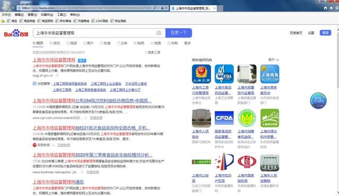The image size is (339, 196).
Task: Switch to the 视频 search tab
Action: [72, 43]
